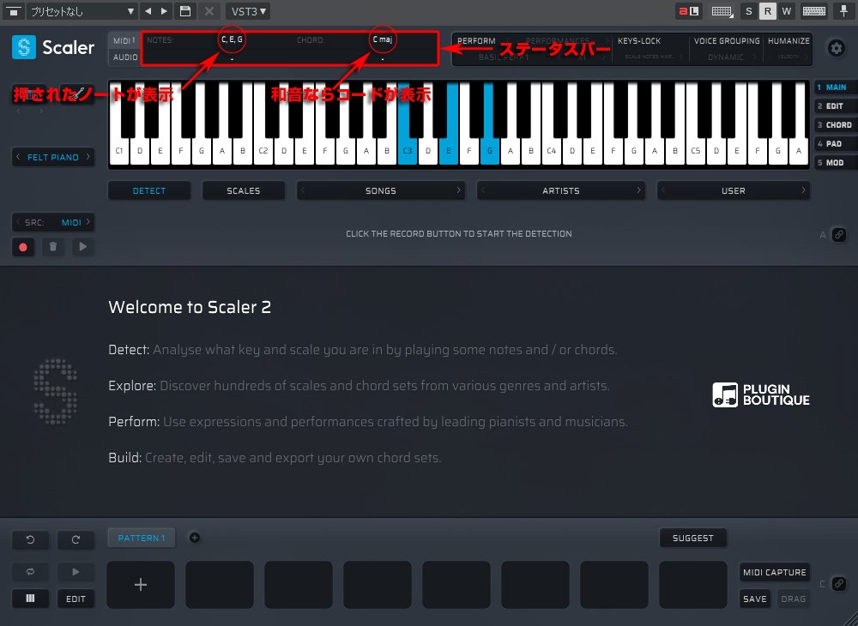Click the redo arrow icon
The image size is (858, 626).
point(76,539)
